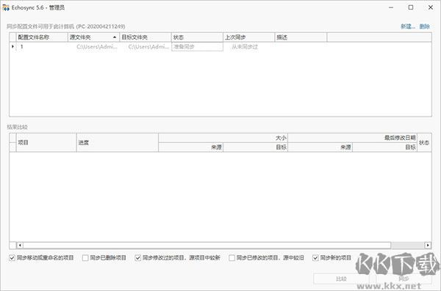Image resolution: width=441 pixels, height=291 pixels.
Task: Click the 比较 button
Action: click(341, 279)
